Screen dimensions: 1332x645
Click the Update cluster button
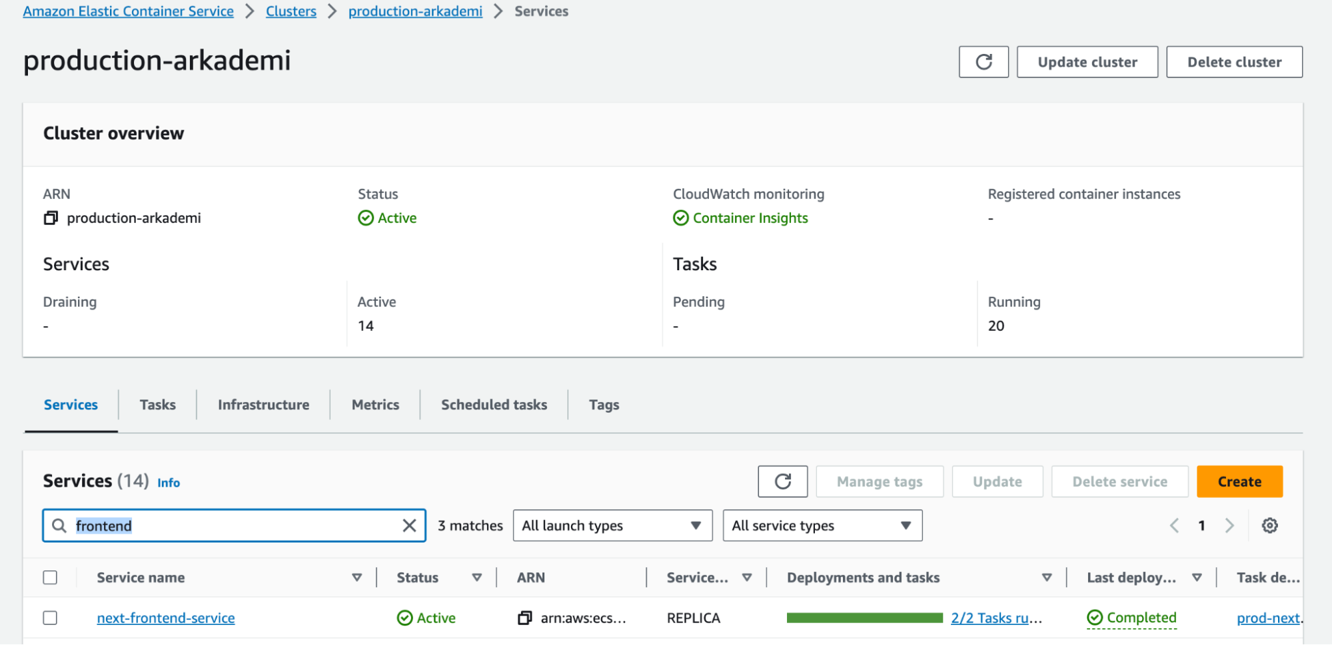pyautogui.click(x=1087, y=62)
